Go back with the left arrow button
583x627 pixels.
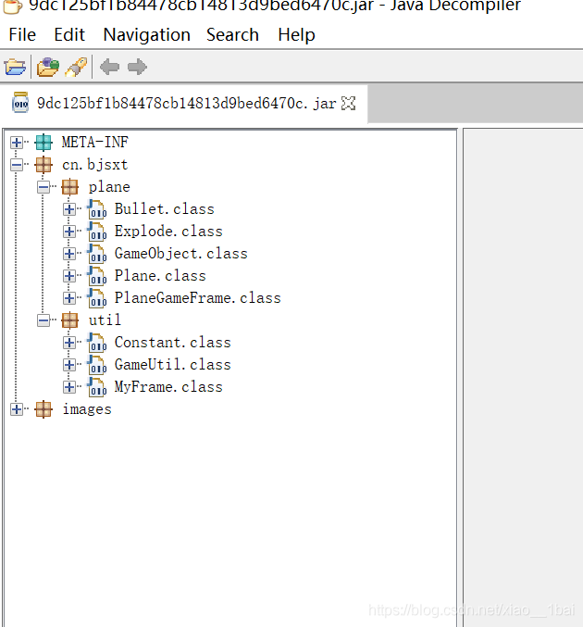pos(109,67)
